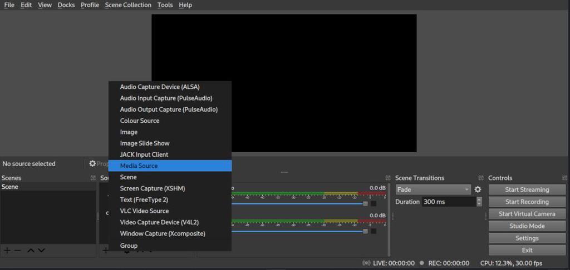This screenshot has width=570, height=270.
Task: Pop out the Scenes dock using its header icon
Action: point(93,178)
